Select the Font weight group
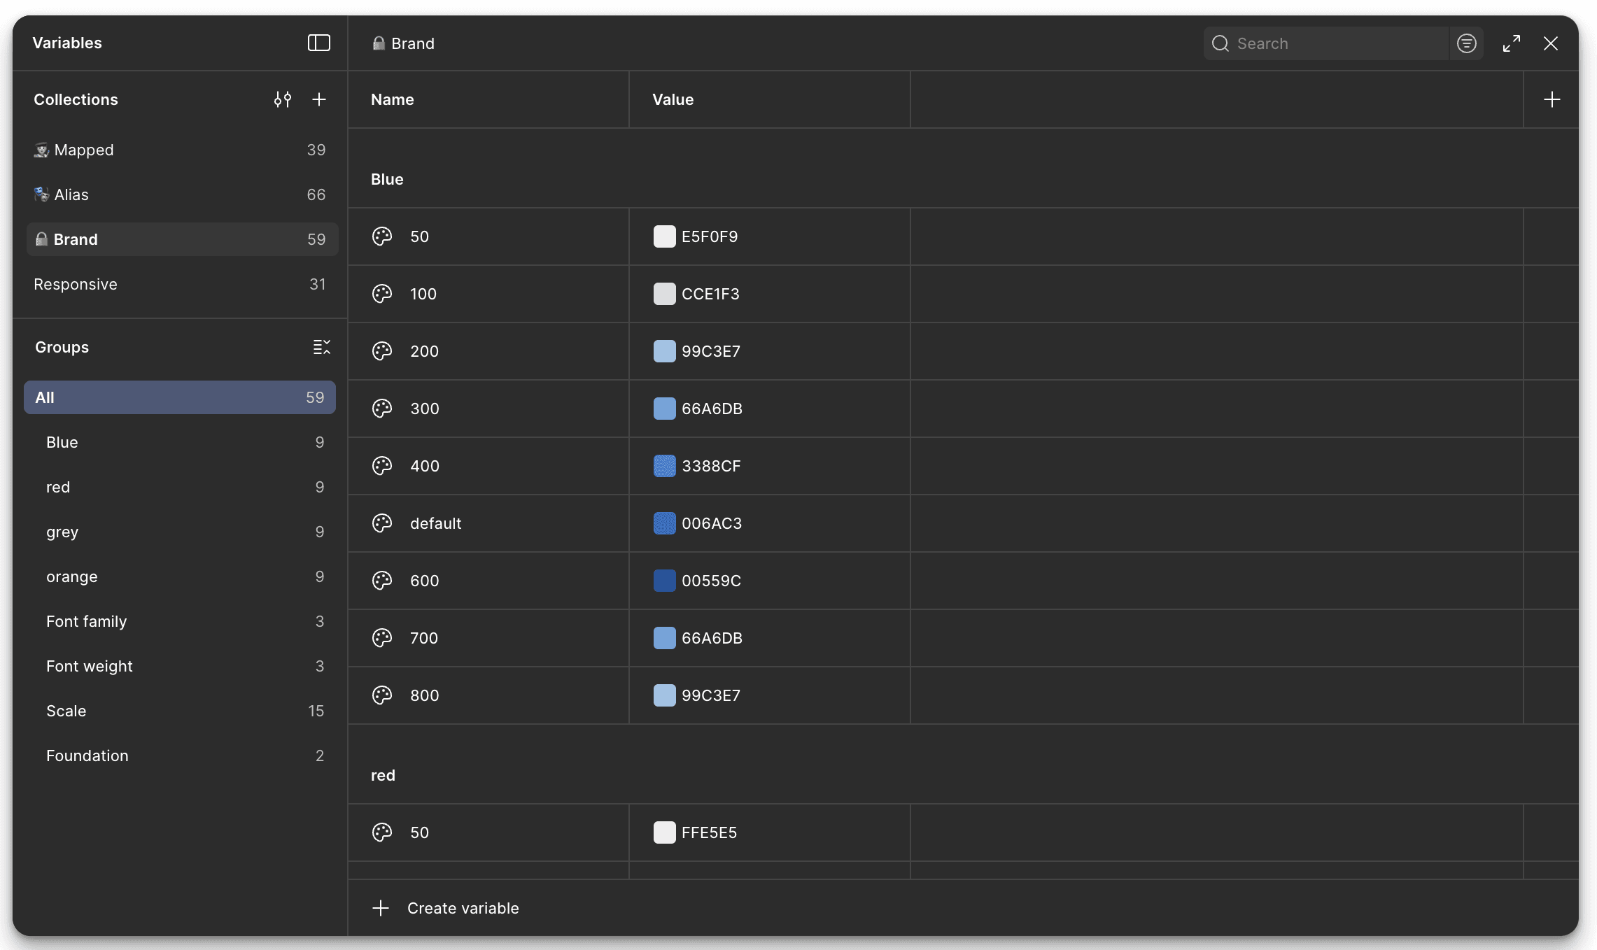Image resolution: width=1597 pixels, height=950 pixels. pyautogui.click(x=90, y=666)
